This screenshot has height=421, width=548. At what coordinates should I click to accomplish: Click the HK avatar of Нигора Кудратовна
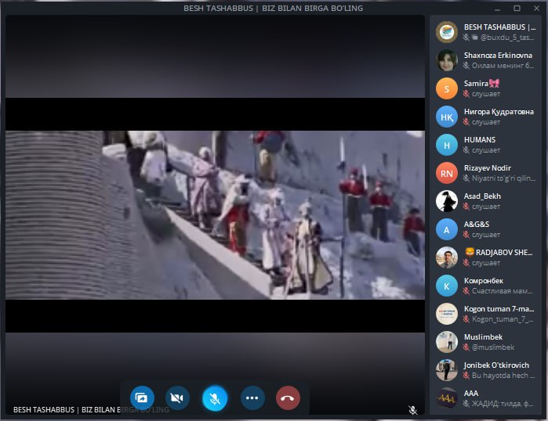tap(447, 117)
